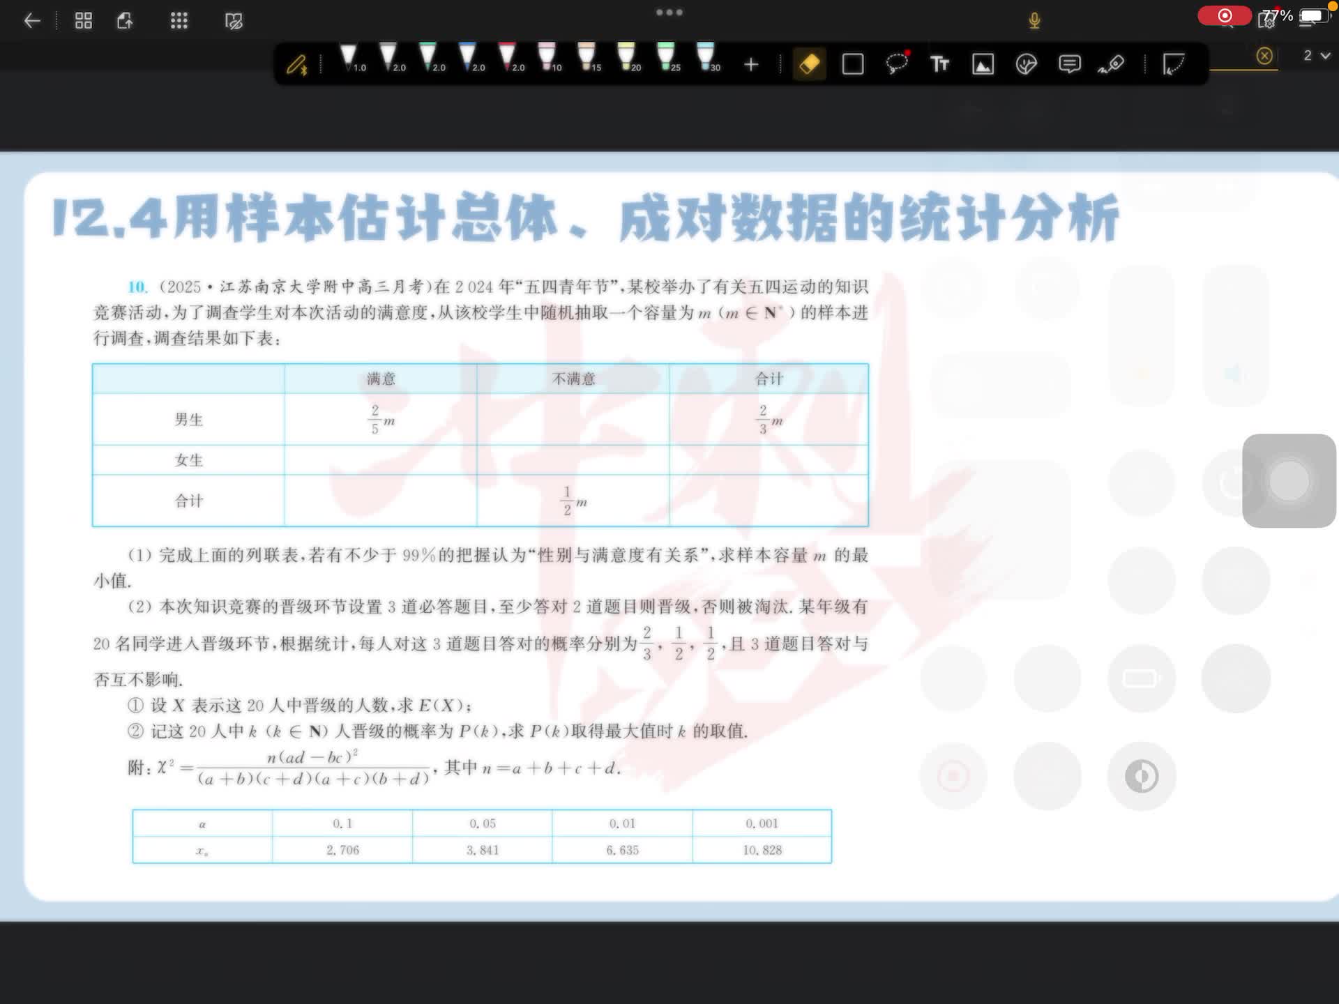The width and height of the screenshot is (1339, 1004).
Task: Add a comment note
Action: point(1069,64)
